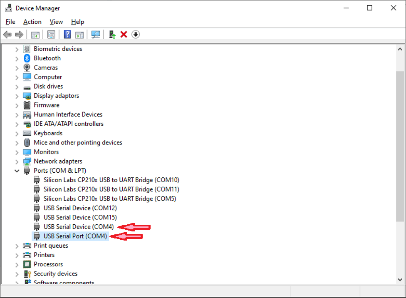Click the Disable device down-arrow icon
This screenshot has width=406, height=298.
tap(136, 35)
